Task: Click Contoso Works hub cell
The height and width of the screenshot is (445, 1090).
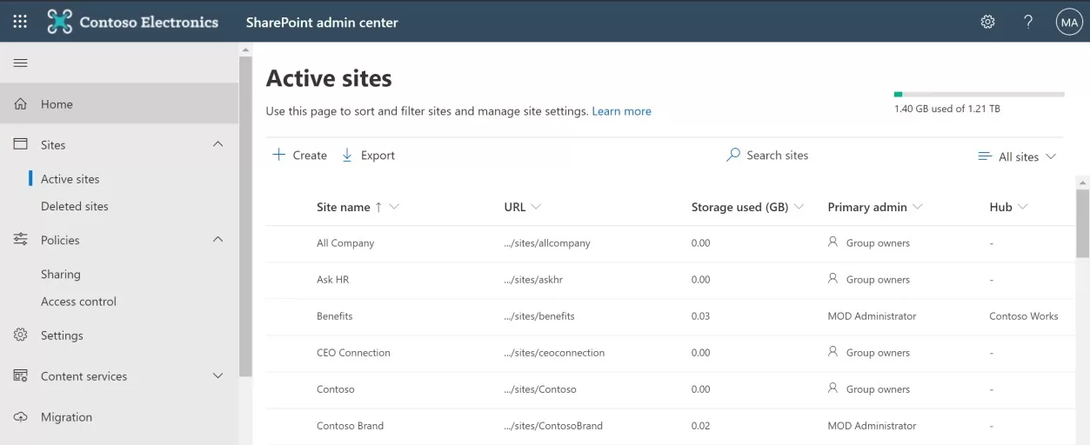Action: pyautogui.click(x=1024, y=316)
